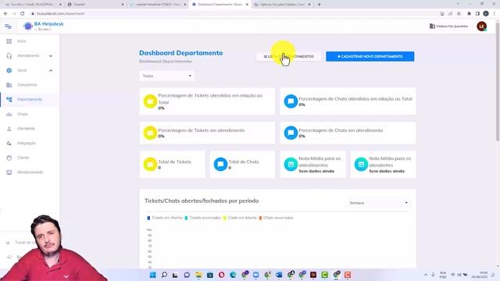This screenshot has height=281, width=500.
Task: Open File Explorer from taskbar
Action: click(x=198, y=275)
